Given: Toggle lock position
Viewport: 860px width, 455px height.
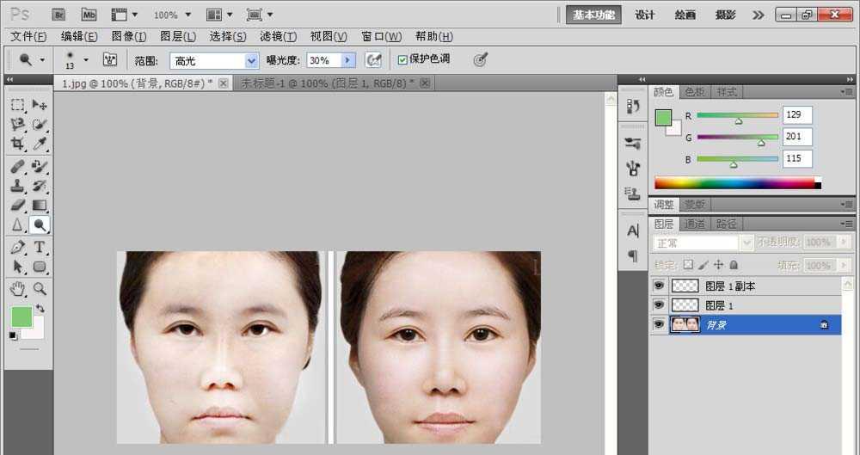Looking at the screenshot, I should click(718, 265).
